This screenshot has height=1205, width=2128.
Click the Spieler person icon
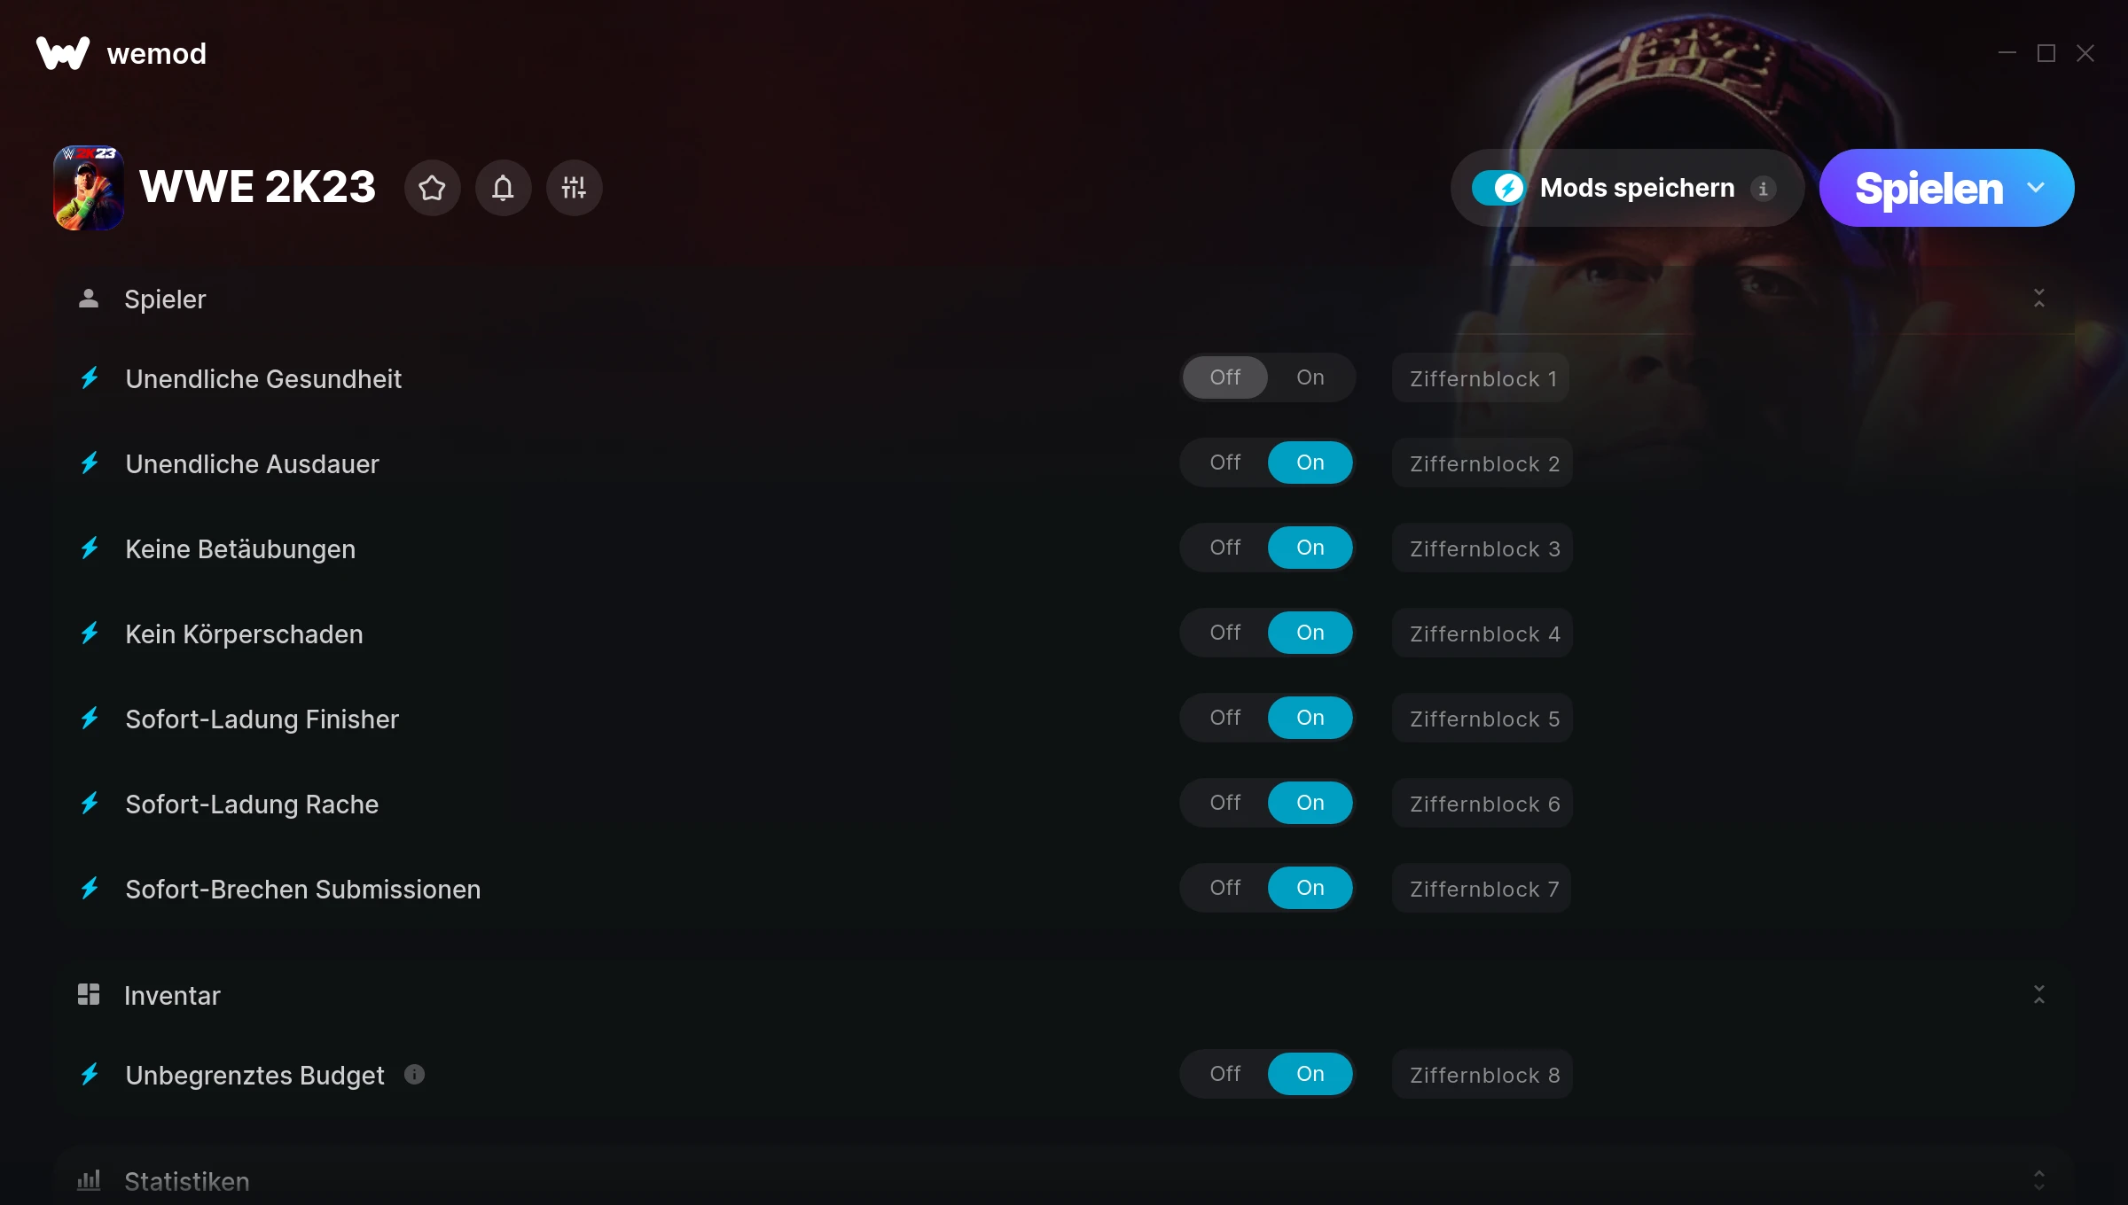(x=88, y=299)
